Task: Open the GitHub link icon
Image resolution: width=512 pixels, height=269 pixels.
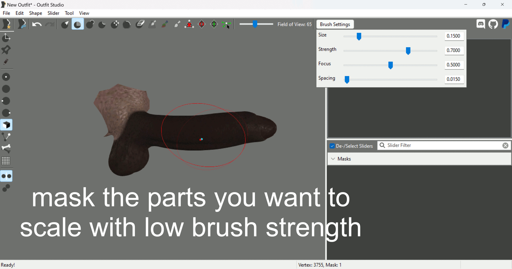Action: 493,24
